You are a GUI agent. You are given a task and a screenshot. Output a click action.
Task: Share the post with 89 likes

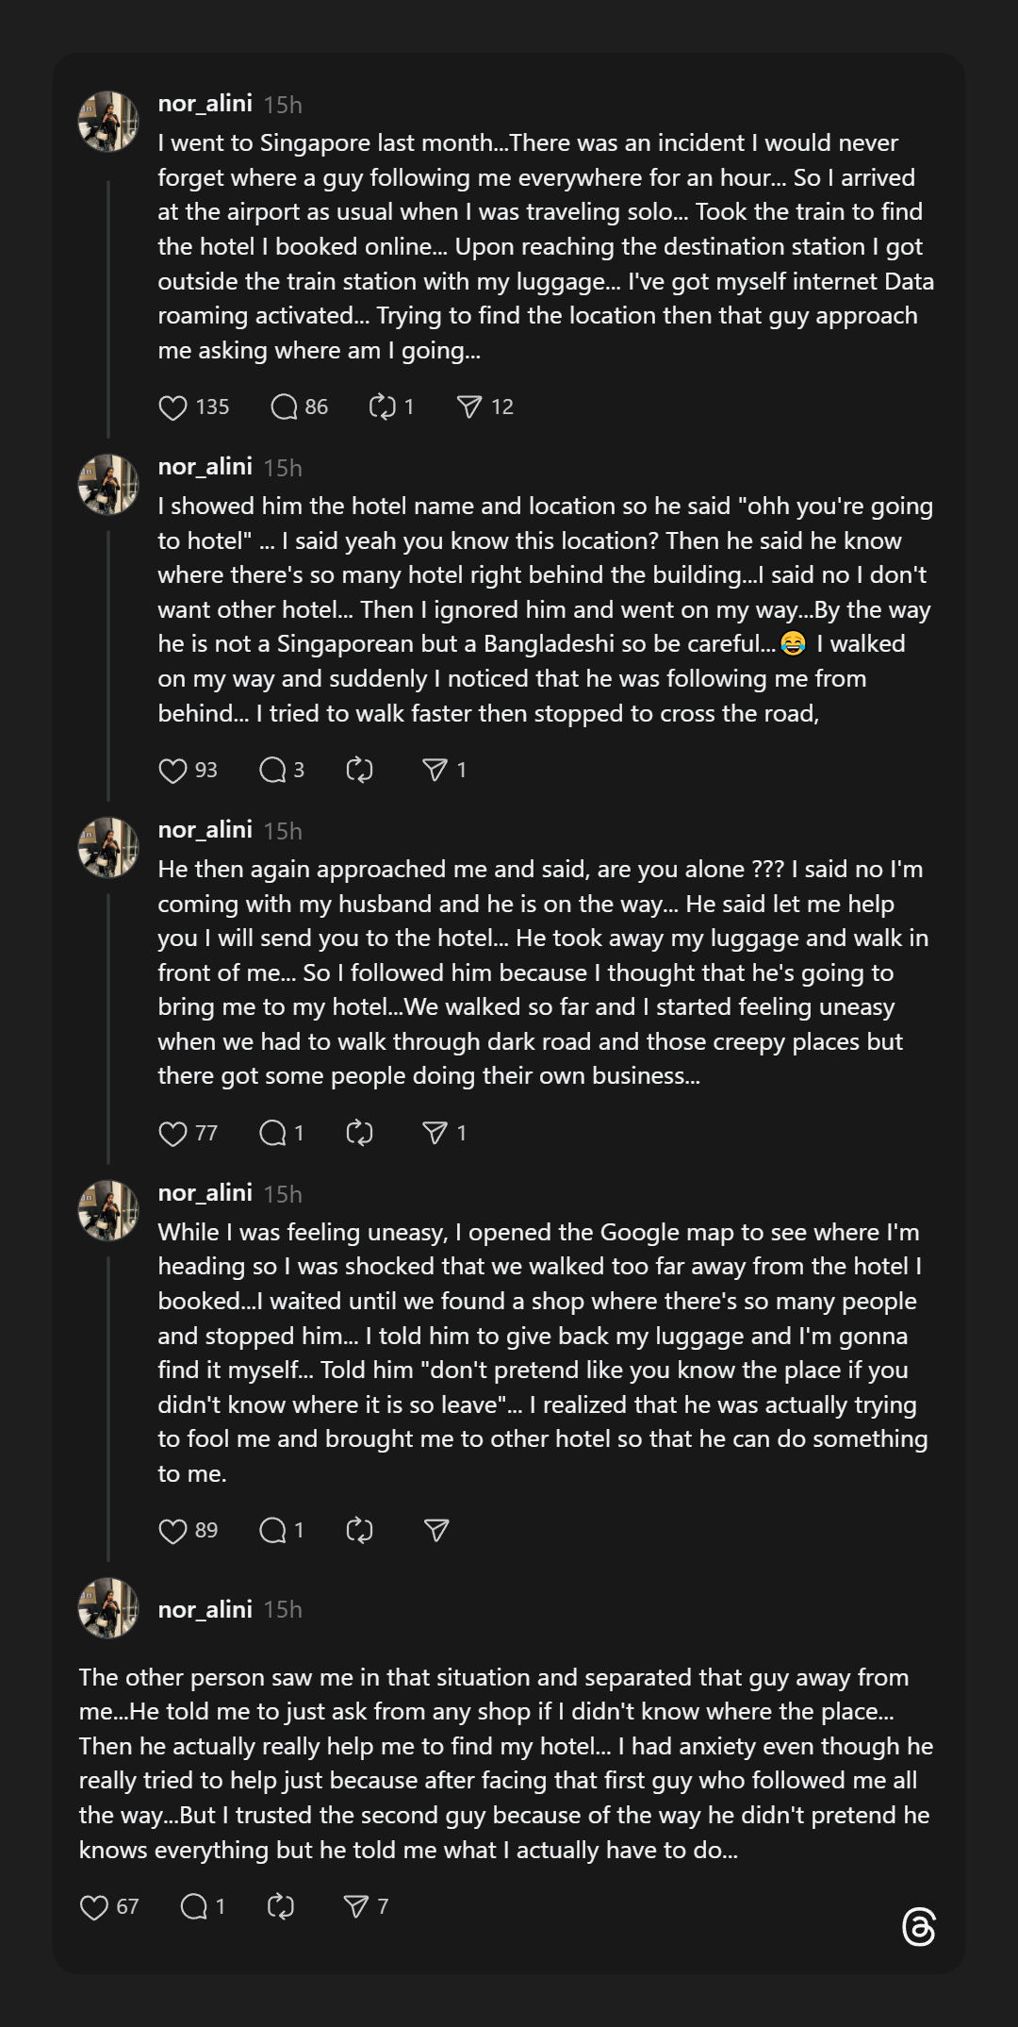click(x=435, y=1531)
